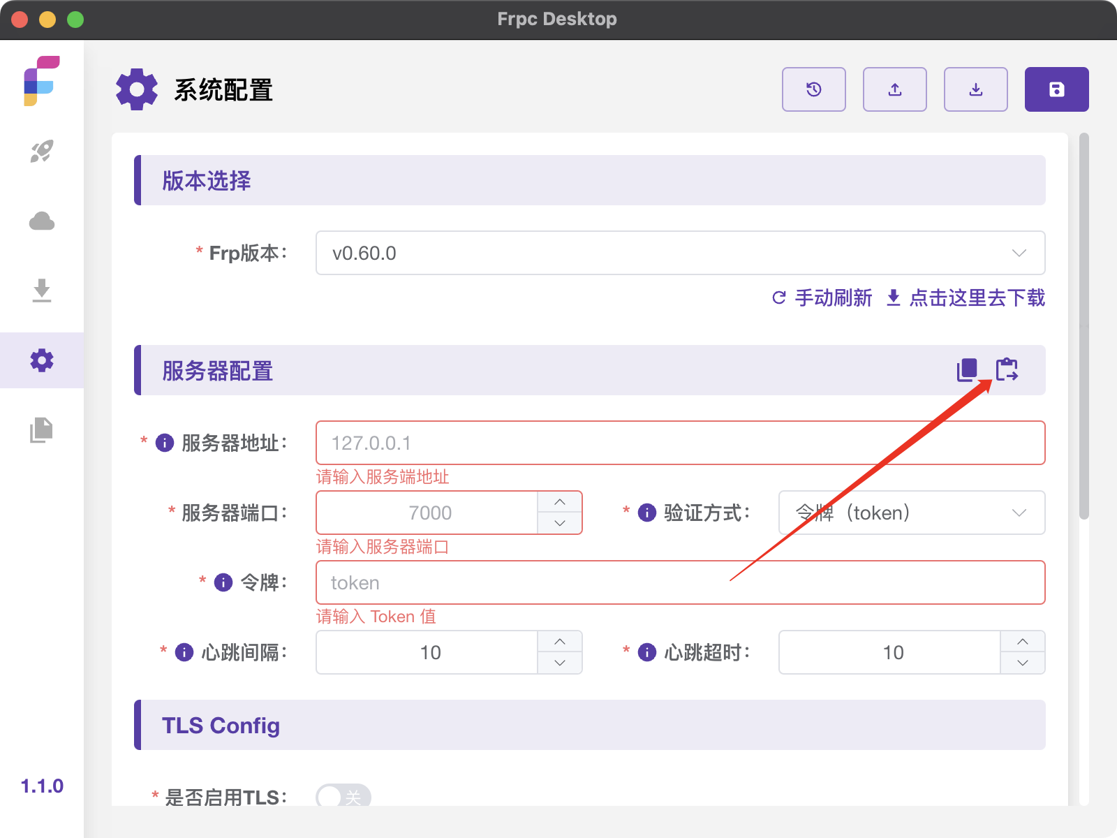Click info icon beside 令牌
This screenshot has width=1117, height=838.
[223, 582]
